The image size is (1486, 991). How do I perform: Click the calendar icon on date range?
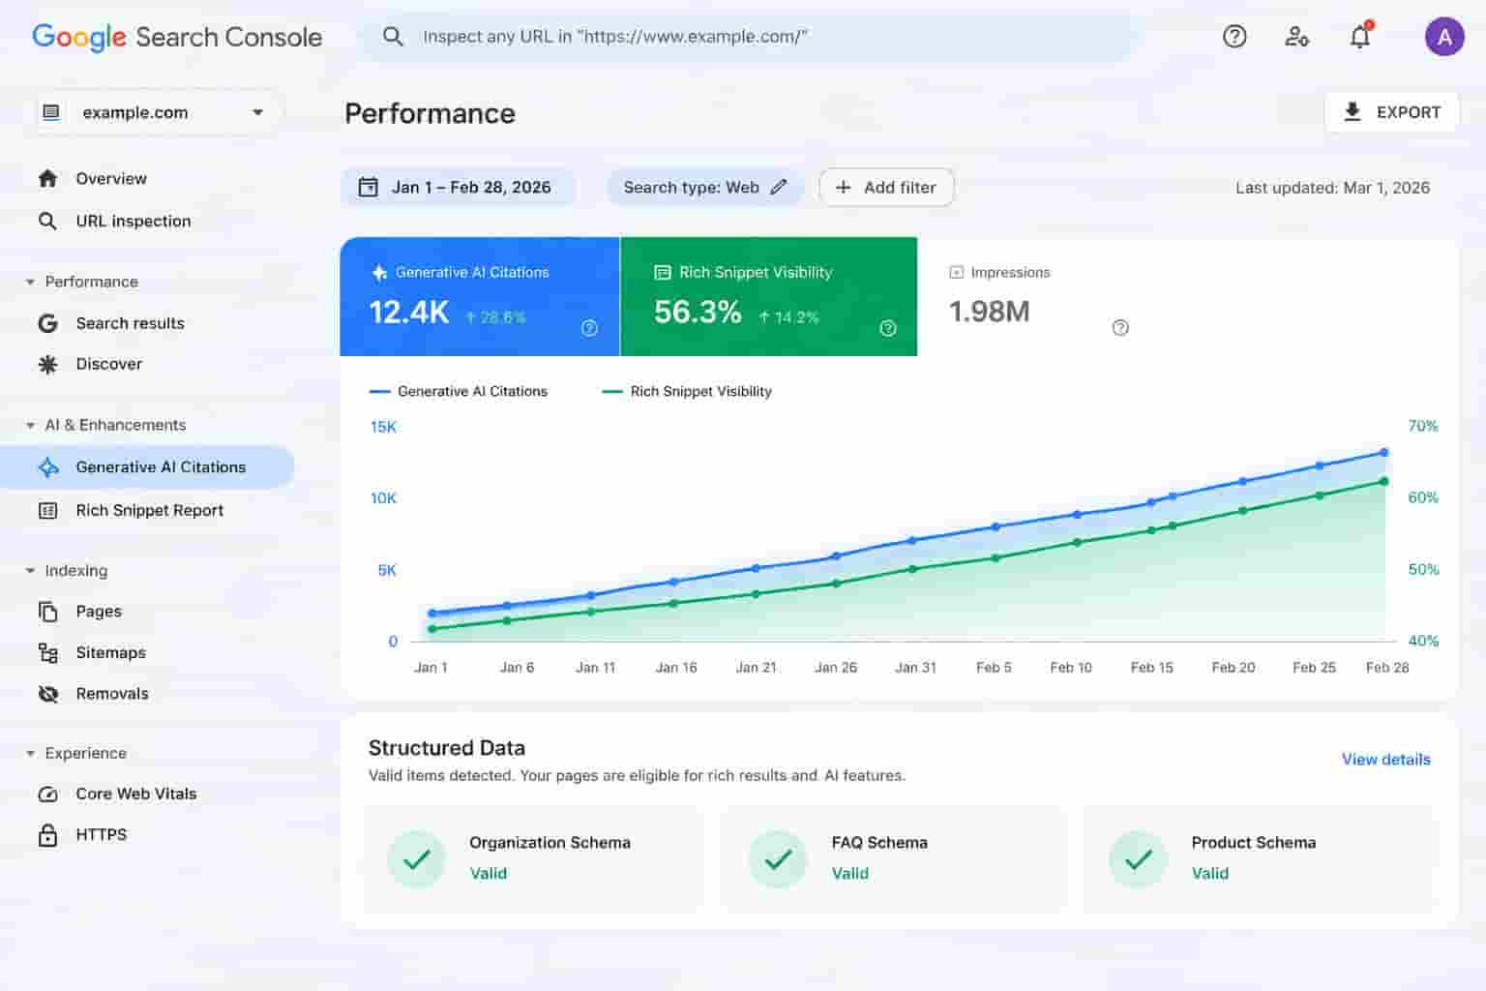click(368, 188)
